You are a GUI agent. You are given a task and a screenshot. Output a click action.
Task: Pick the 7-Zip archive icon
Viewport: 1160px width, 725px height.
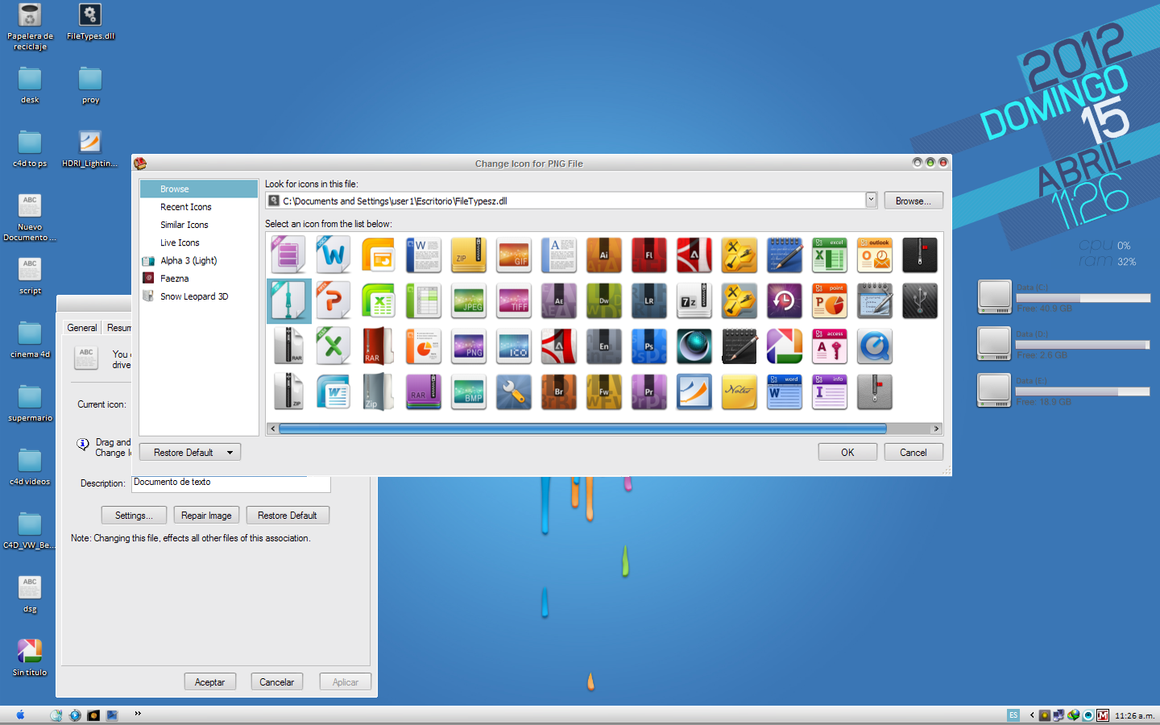click(694, 300)
